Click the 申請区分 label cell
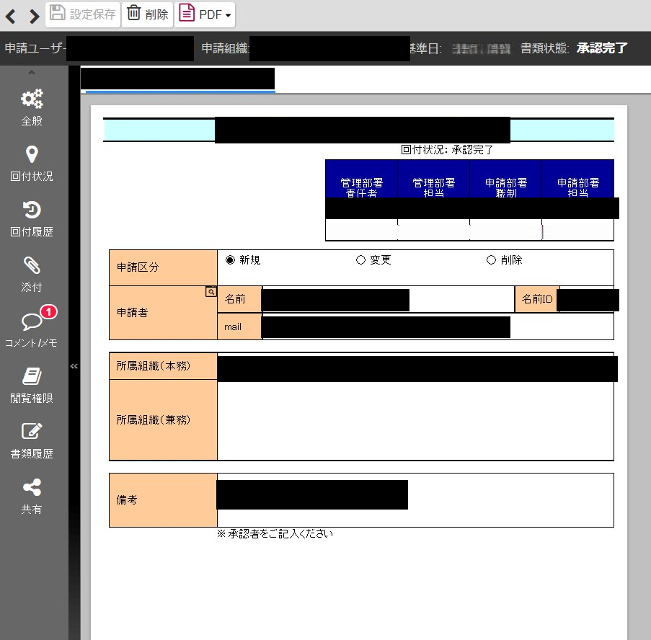 tap(163, 267)
